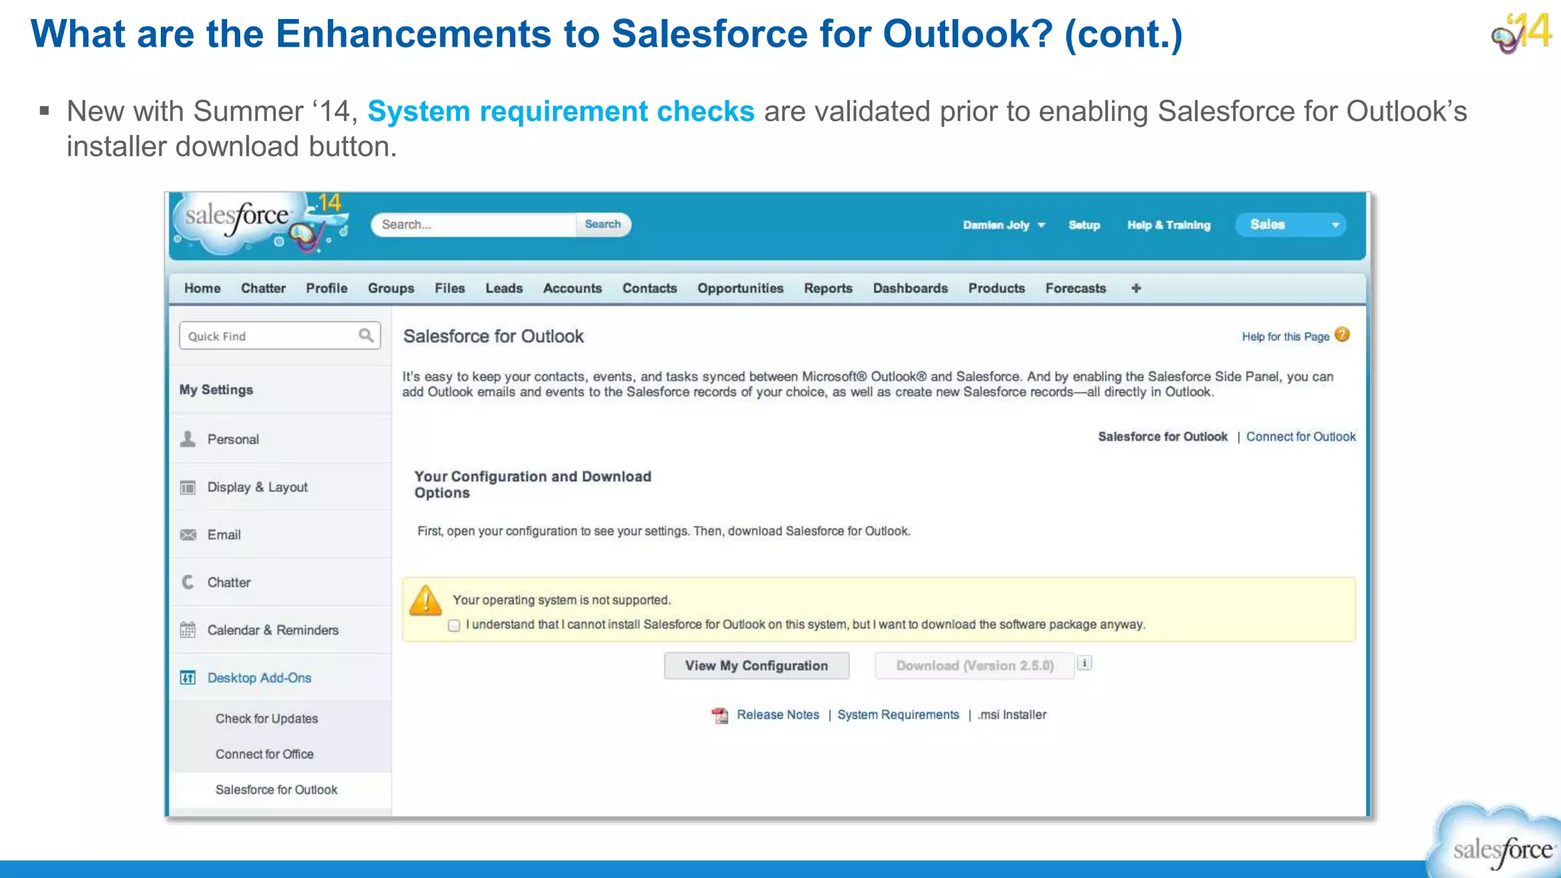This screenshot has height=878, width=1561.
Task: Click the Desktop Add-Ons icon
Action: click(x=188, y=678)
